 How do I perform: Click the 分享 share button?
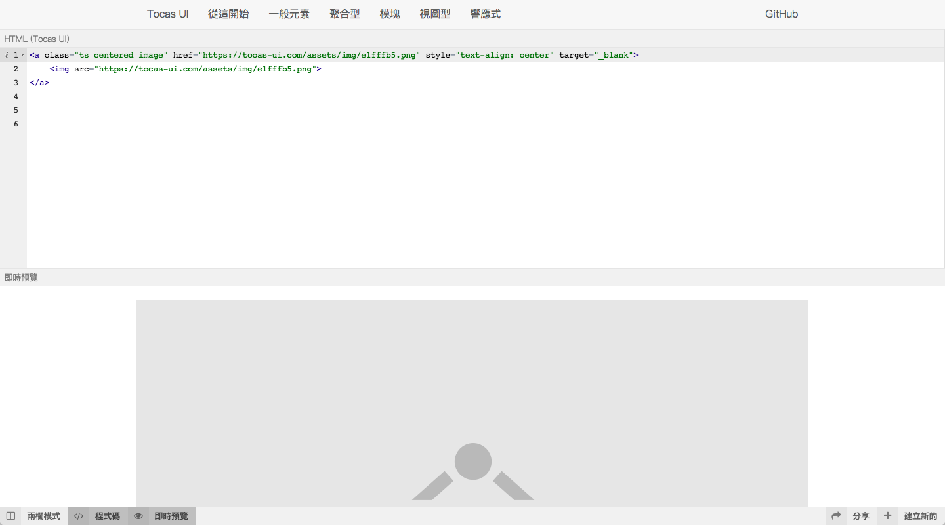coord(851,516)
